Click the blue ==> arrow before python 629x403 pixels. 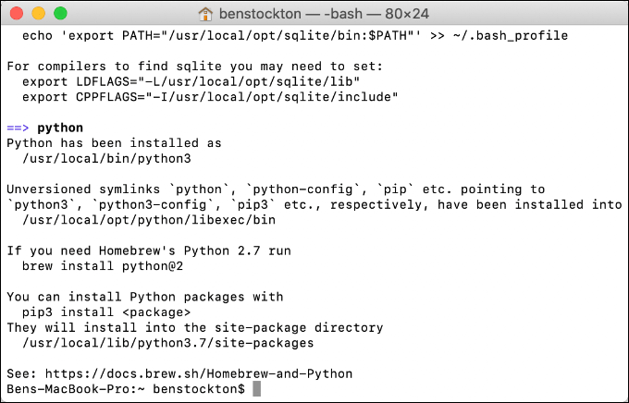[18, 128]
